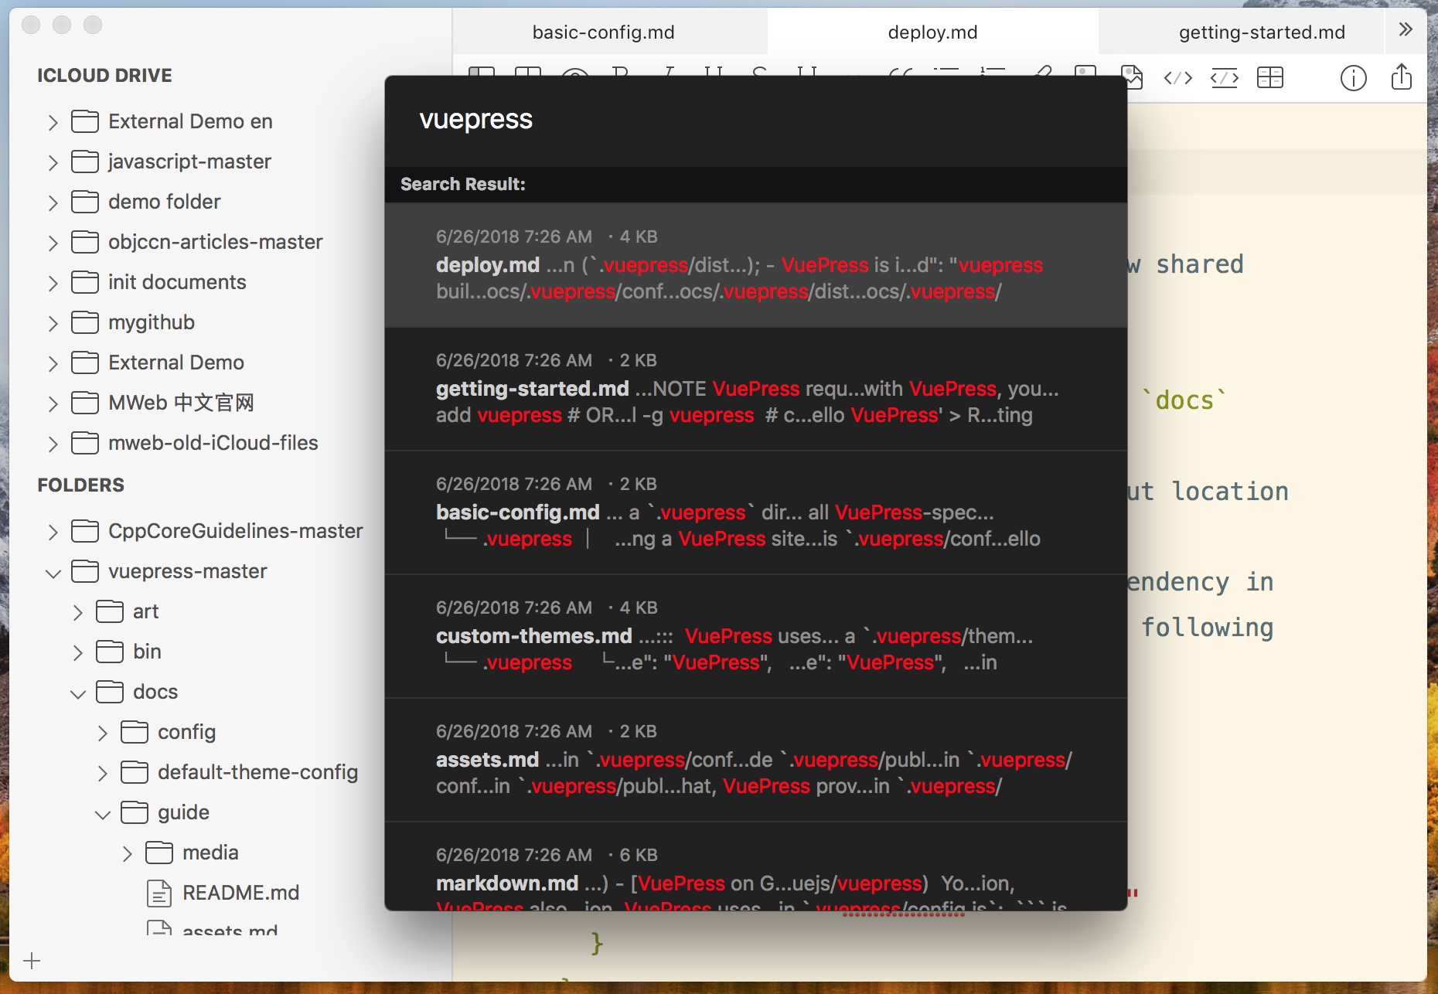Expand the External Demo en folder
Screen dimensions: 1438x994
(x=53, y=122)
